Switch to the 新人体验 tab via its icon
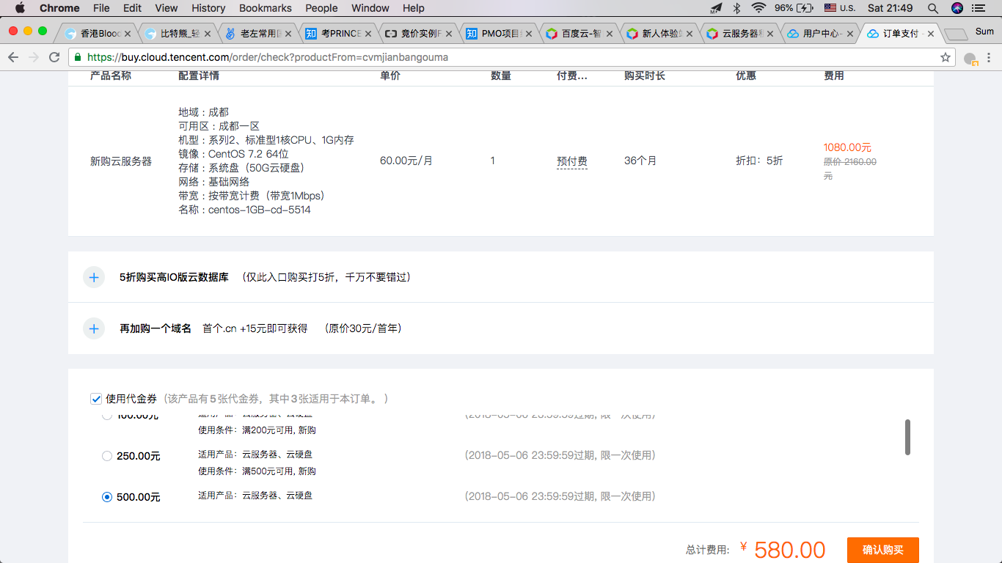The image size is (1002, 563). click(632, 33)
